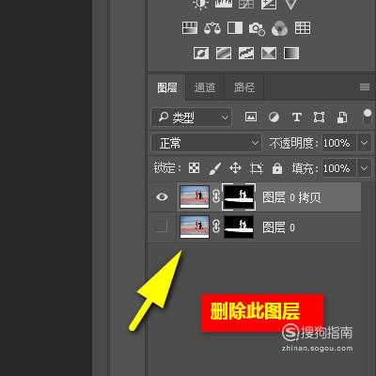Open the Layers panel menu
Viewport: 376px width, 376px height.
click(x=365, y=86)
